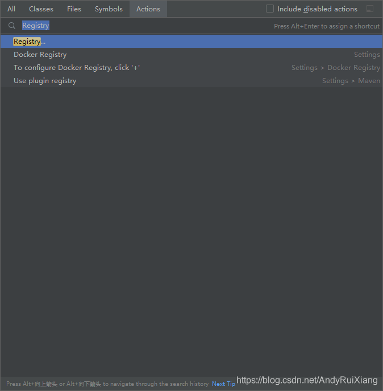383x391 pixels.
Task: Select the Actions tab
Action: coord(148,9)
